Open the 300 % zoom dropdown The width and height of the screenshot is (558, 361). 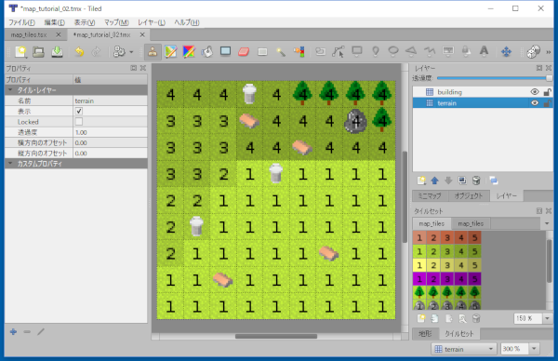(x=534, y=349)
